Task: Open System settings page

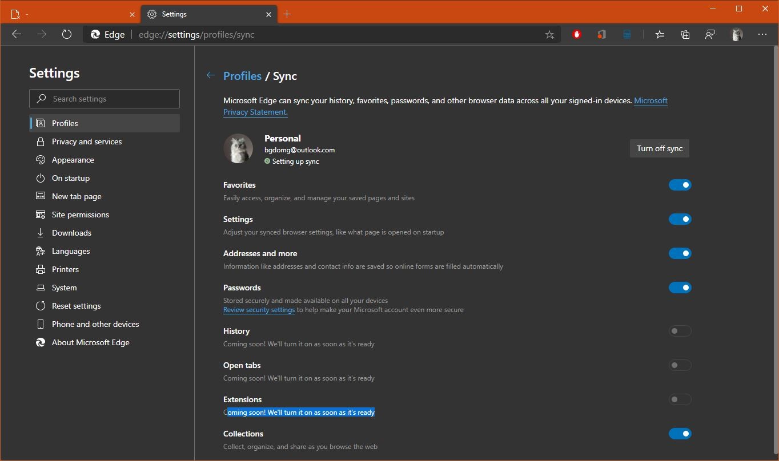Action: (x=105, y=288)
